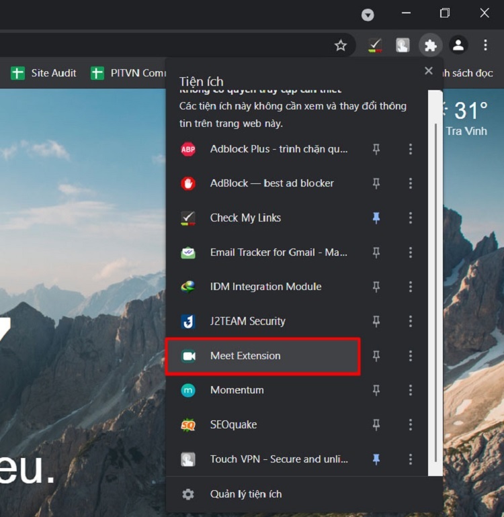Click the Adblock Plus ABP icon
The height and width of the screenshot is (517, 504).
pos(188,149)
